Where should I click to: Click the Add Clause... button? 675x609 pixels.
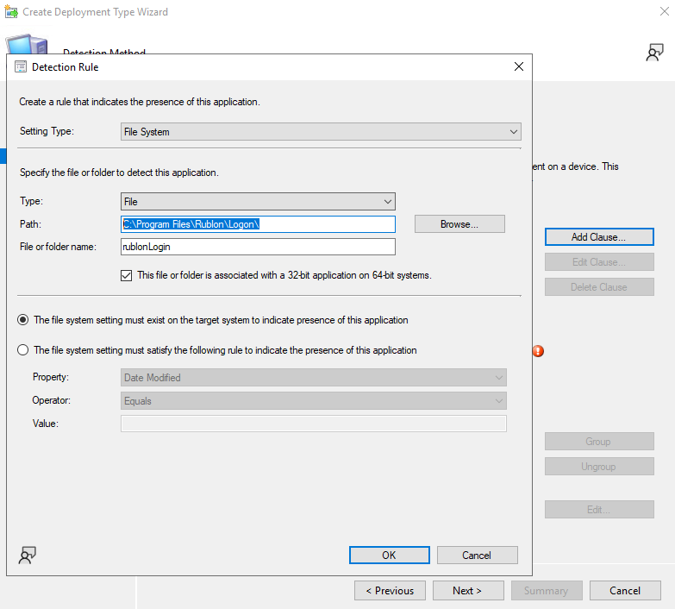(x=598, y=236)
